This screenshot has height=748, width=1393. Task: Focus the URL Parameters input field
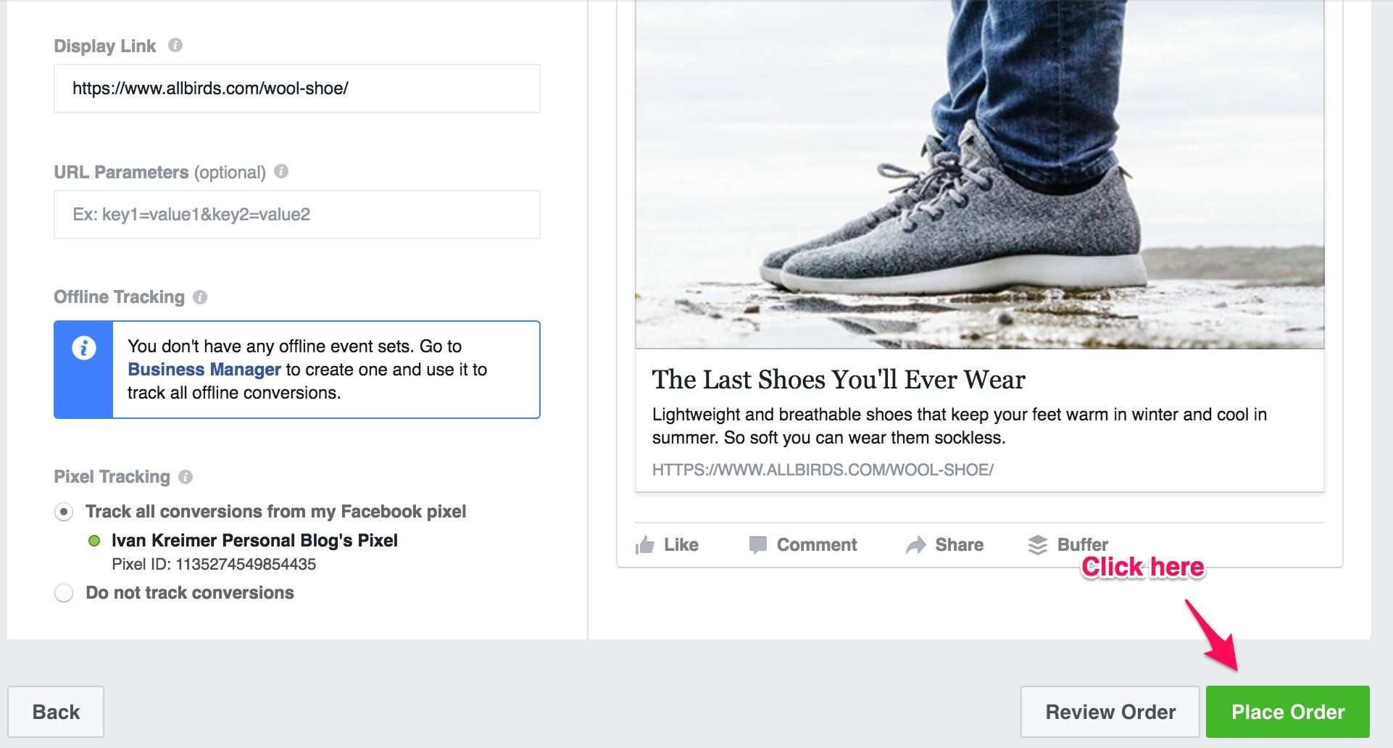pyautogui.click(x=296, y=215)
